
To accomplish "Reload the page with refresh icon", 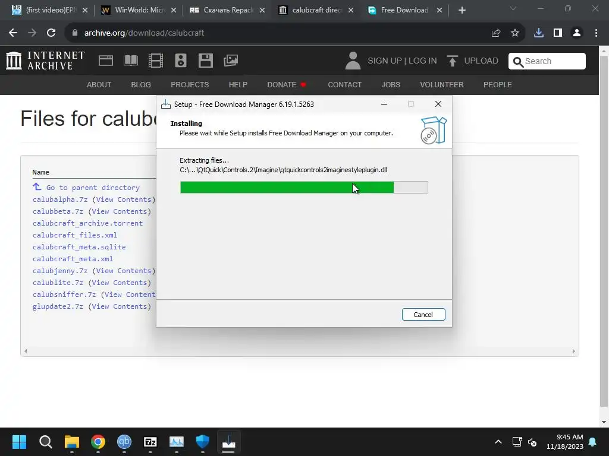I will point(51,33).
